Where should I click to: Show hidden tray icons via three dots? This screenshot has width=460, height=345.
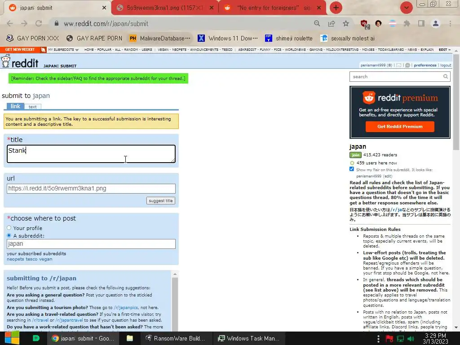click(378, 339)
